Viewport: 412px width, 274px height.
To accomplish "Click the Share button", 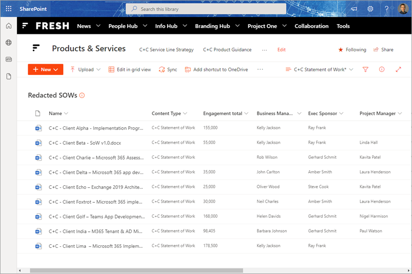I will click(383, 50).
